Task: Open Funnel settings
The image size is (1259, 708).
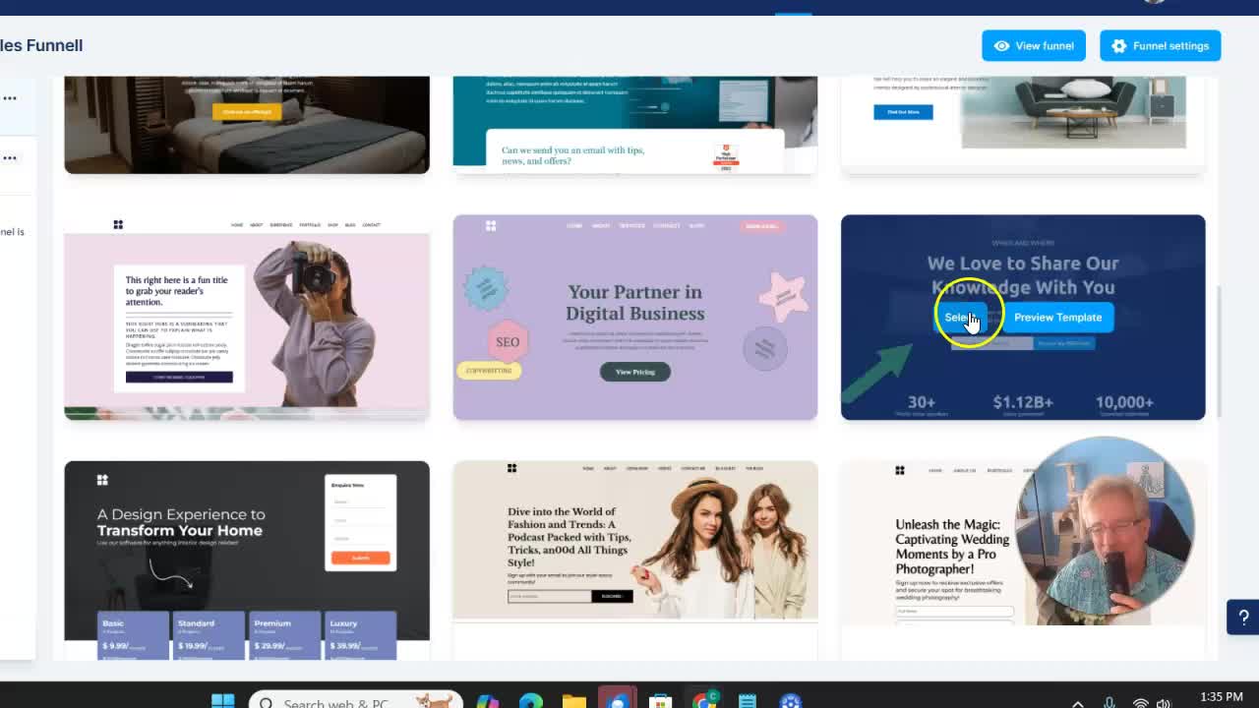Action: 1160,46
